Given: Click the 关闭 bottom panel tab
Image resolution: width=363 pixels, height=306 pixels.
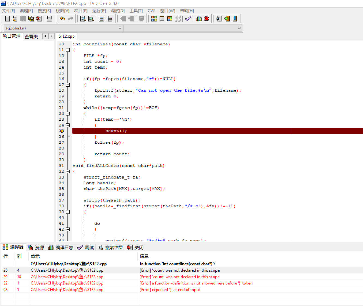Looking at the screenshot, I should (x=135, y=247).
